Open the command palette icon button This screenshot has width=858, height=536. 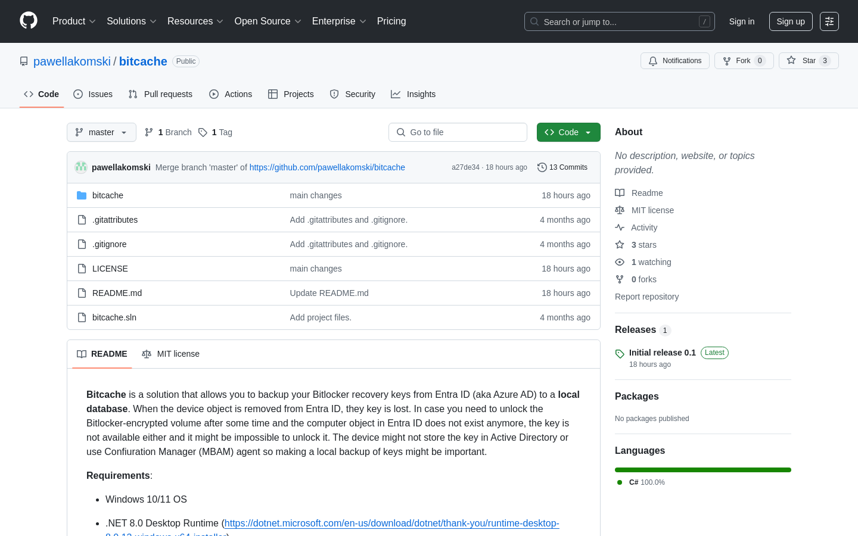[x=829, y=21]
